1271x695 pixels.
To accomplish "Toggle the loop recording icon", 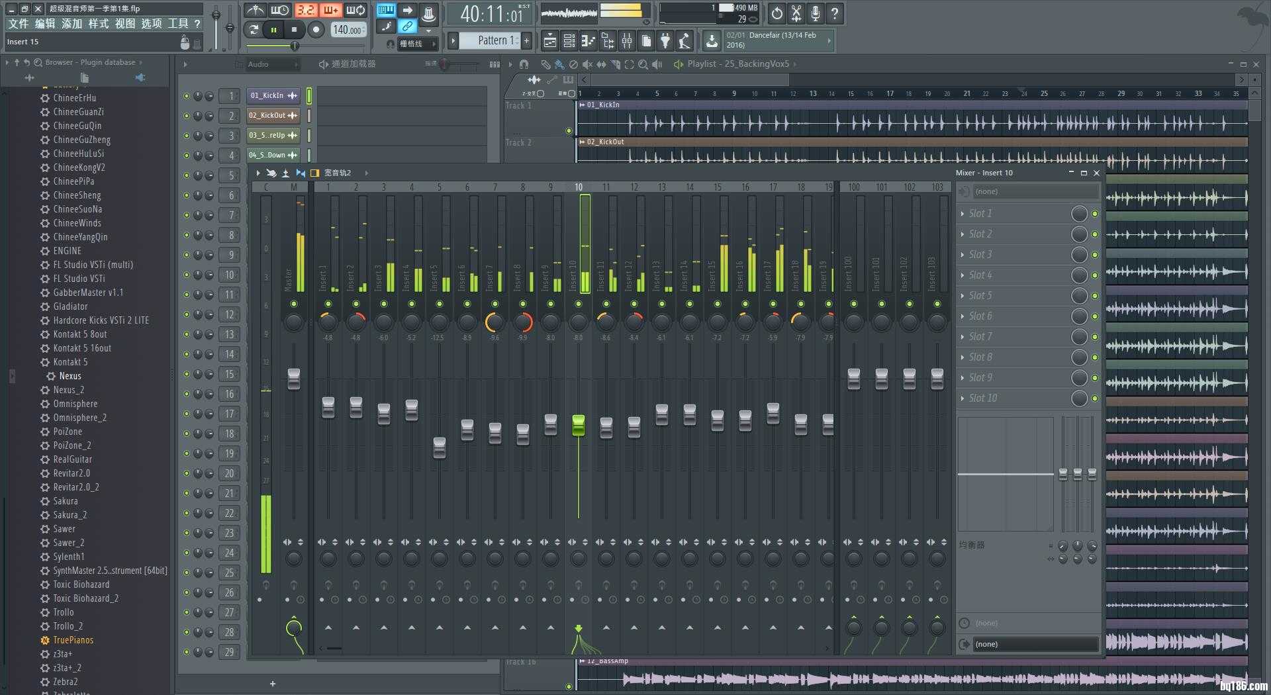I will (355, 11).
